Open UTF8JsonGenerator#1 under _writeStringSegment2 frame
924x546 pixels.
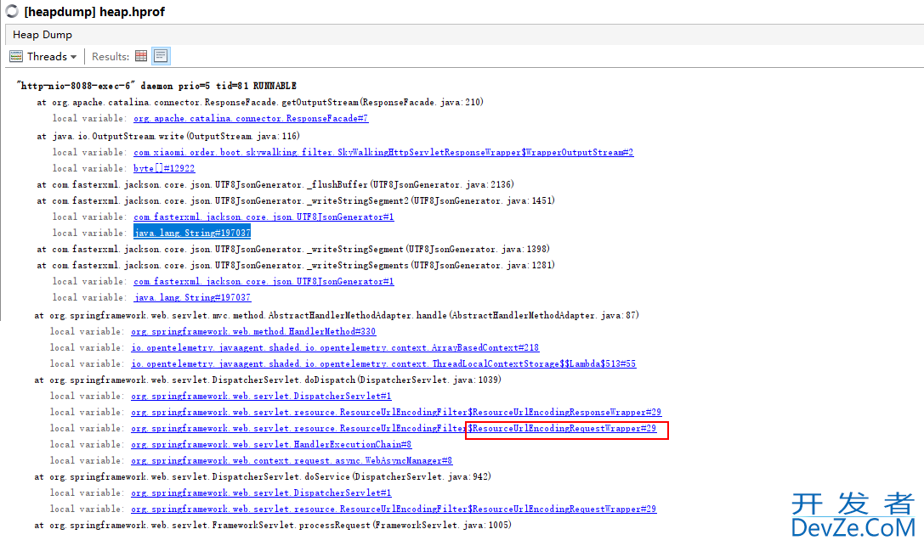(x=264, y=217)
